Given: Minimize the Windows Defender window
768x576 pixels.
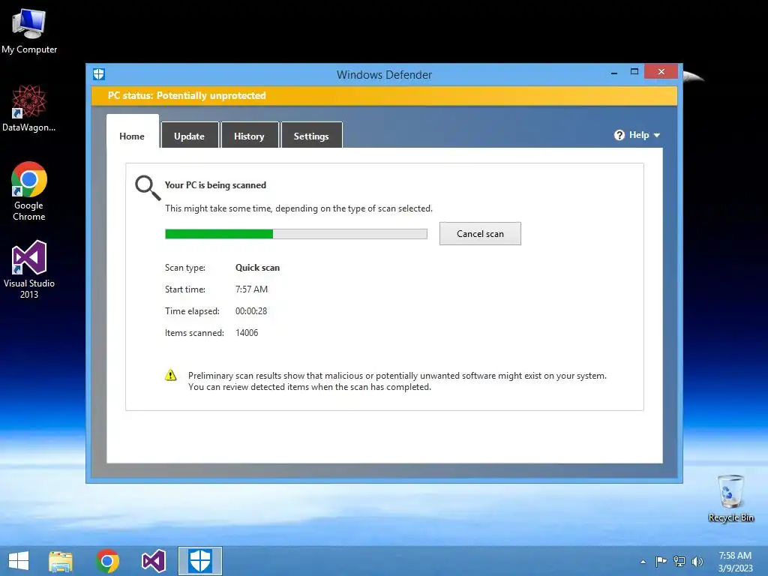Looking at the screenshot, I should pos(614,73).
